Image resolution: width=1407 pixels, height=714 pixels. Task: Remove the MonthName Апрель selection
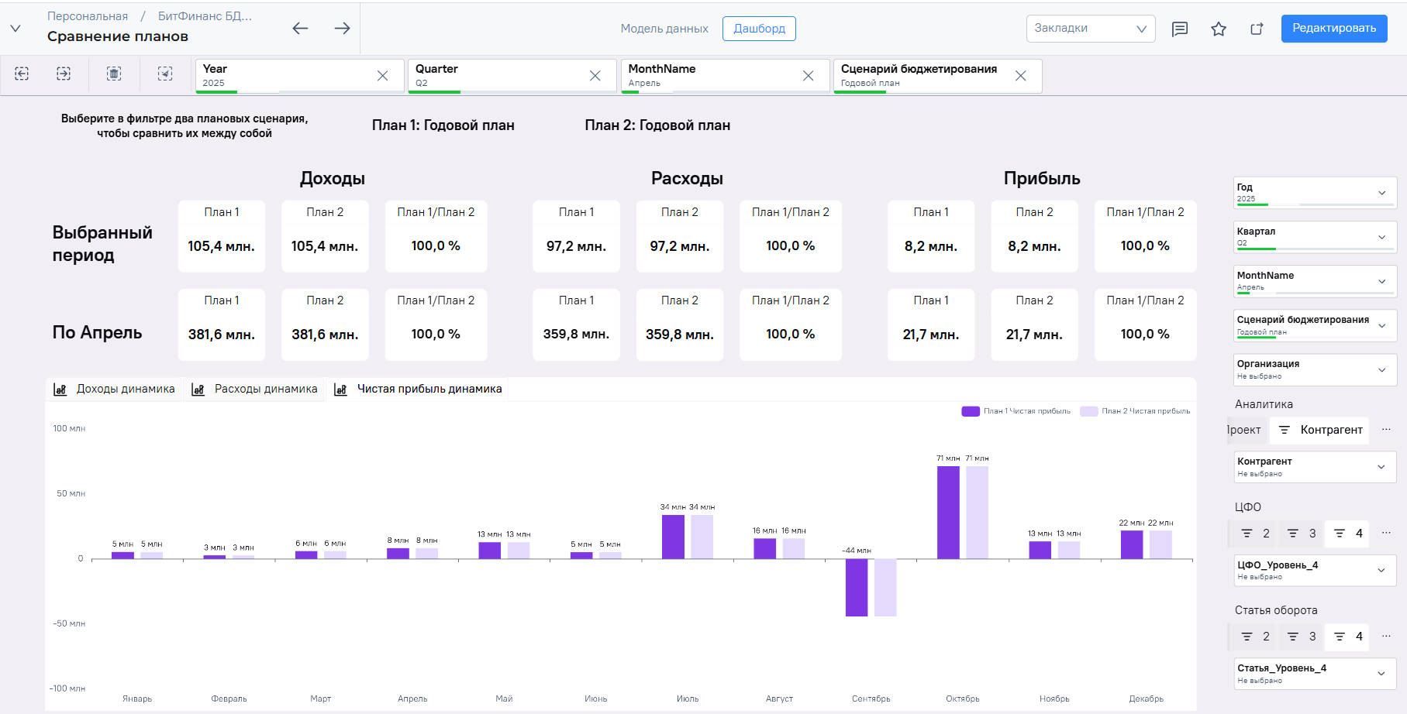click(x=809, y=76)
